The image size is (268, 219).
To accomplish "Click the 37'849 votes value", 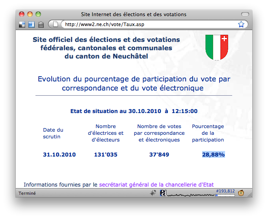I will (159, 155).
